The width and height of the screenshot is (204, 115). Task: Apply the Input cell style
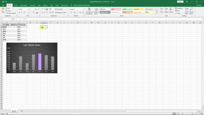click(127, 12)
